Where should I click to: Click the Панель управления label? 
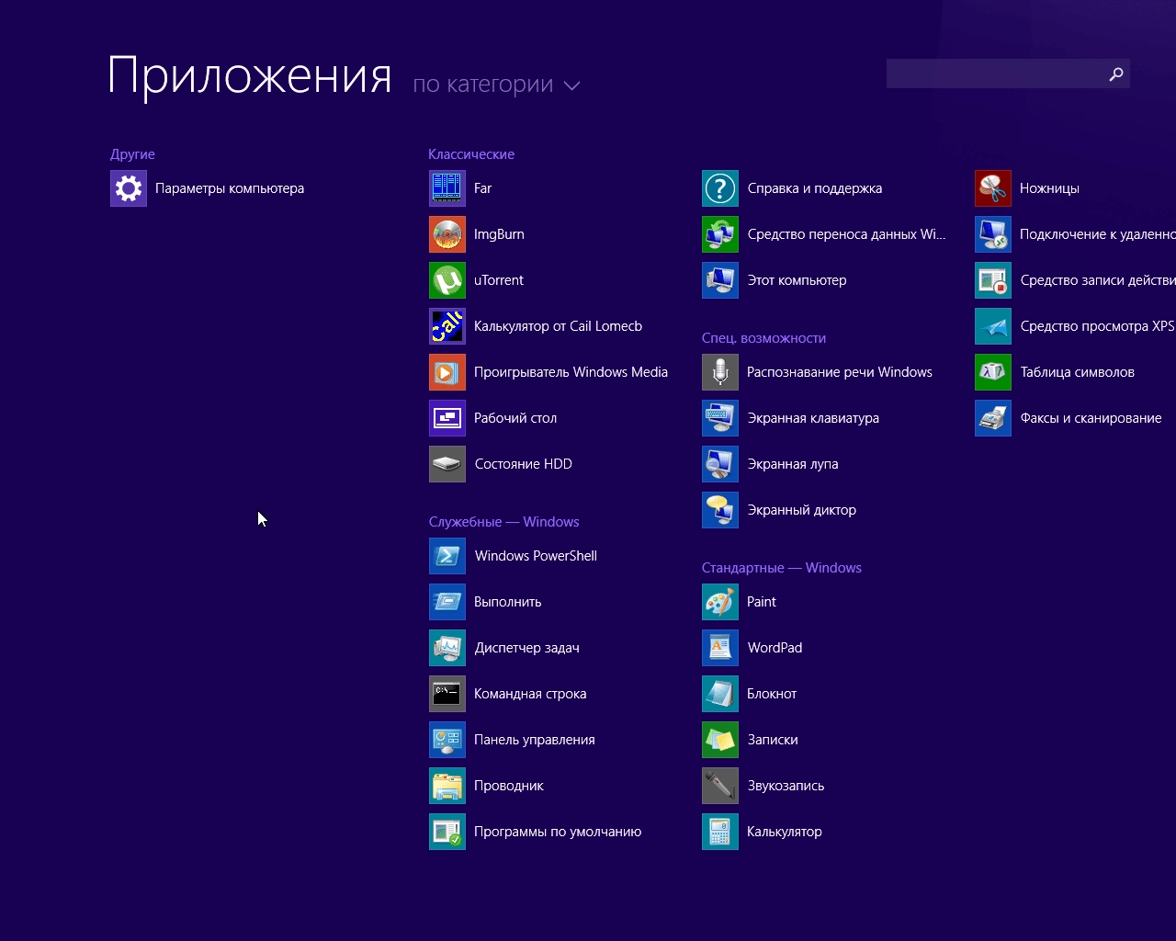pos(535,740)
